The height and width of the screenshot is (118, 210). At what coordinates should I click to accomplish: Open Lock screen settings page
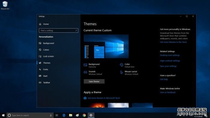click(x=46, y=56)
